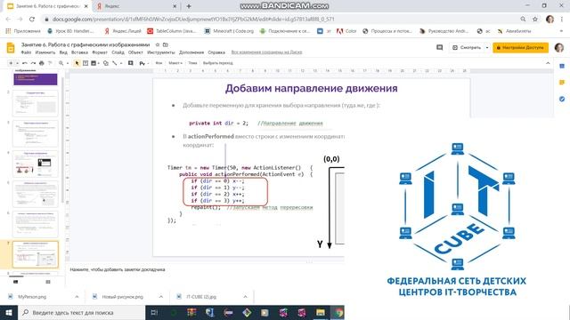Open a new browser tab
Viewport: 570px width, 320px height.
click(x=189, y=6)
